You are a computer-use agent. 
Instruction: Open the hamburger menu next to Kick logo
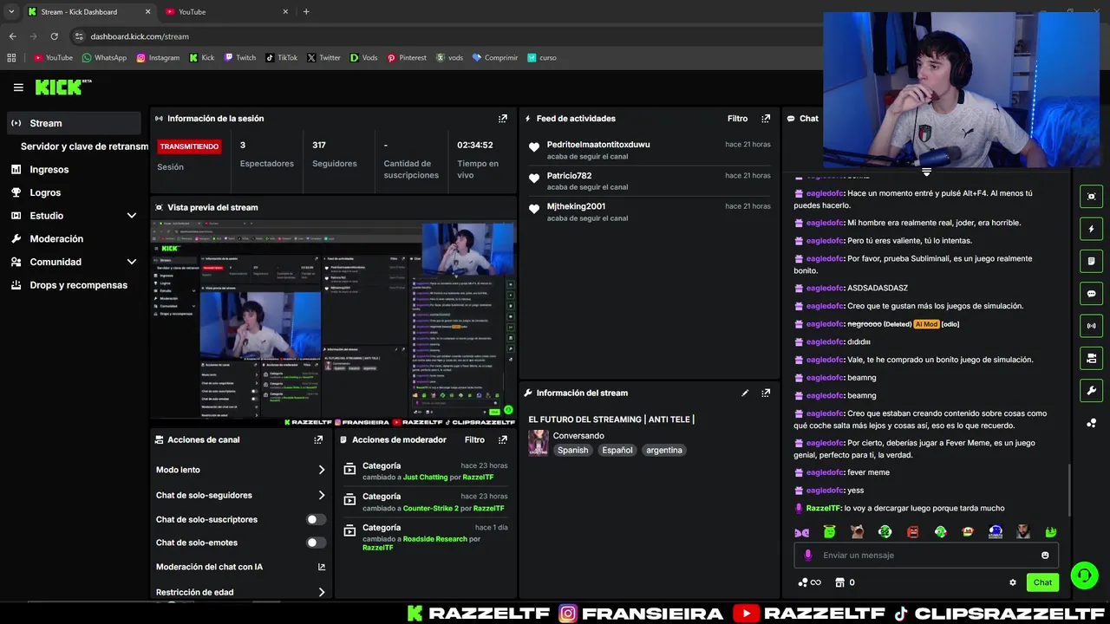click(18, 87)
